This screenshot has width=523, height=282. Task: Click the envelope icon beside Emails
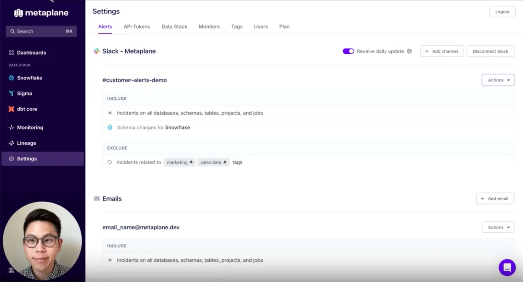click(x=97, y=199)
